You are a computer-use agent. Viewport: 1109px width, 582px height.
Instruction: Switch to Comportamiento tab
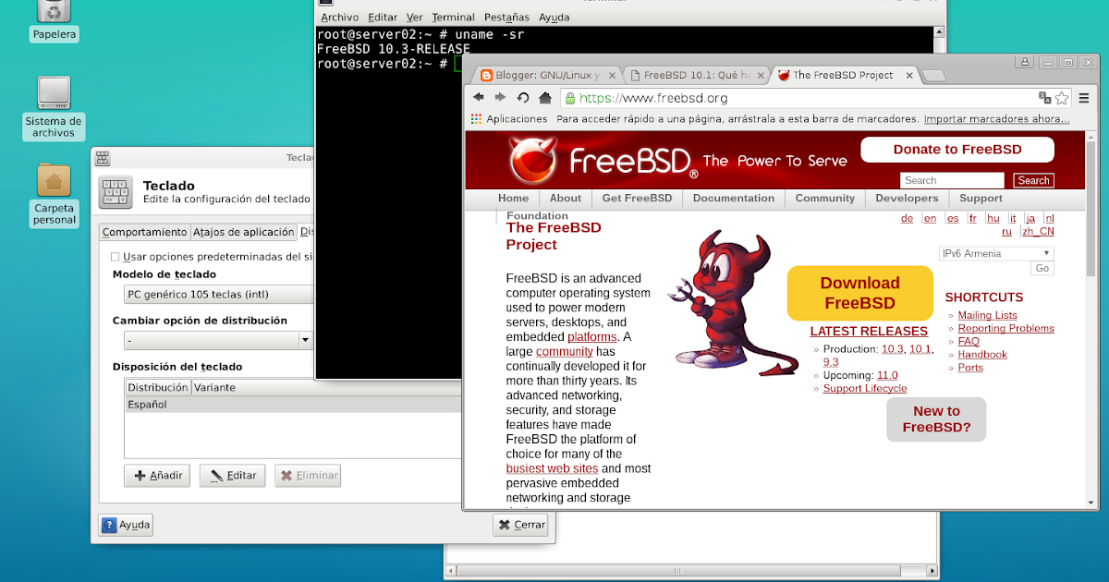pos(144,232)
